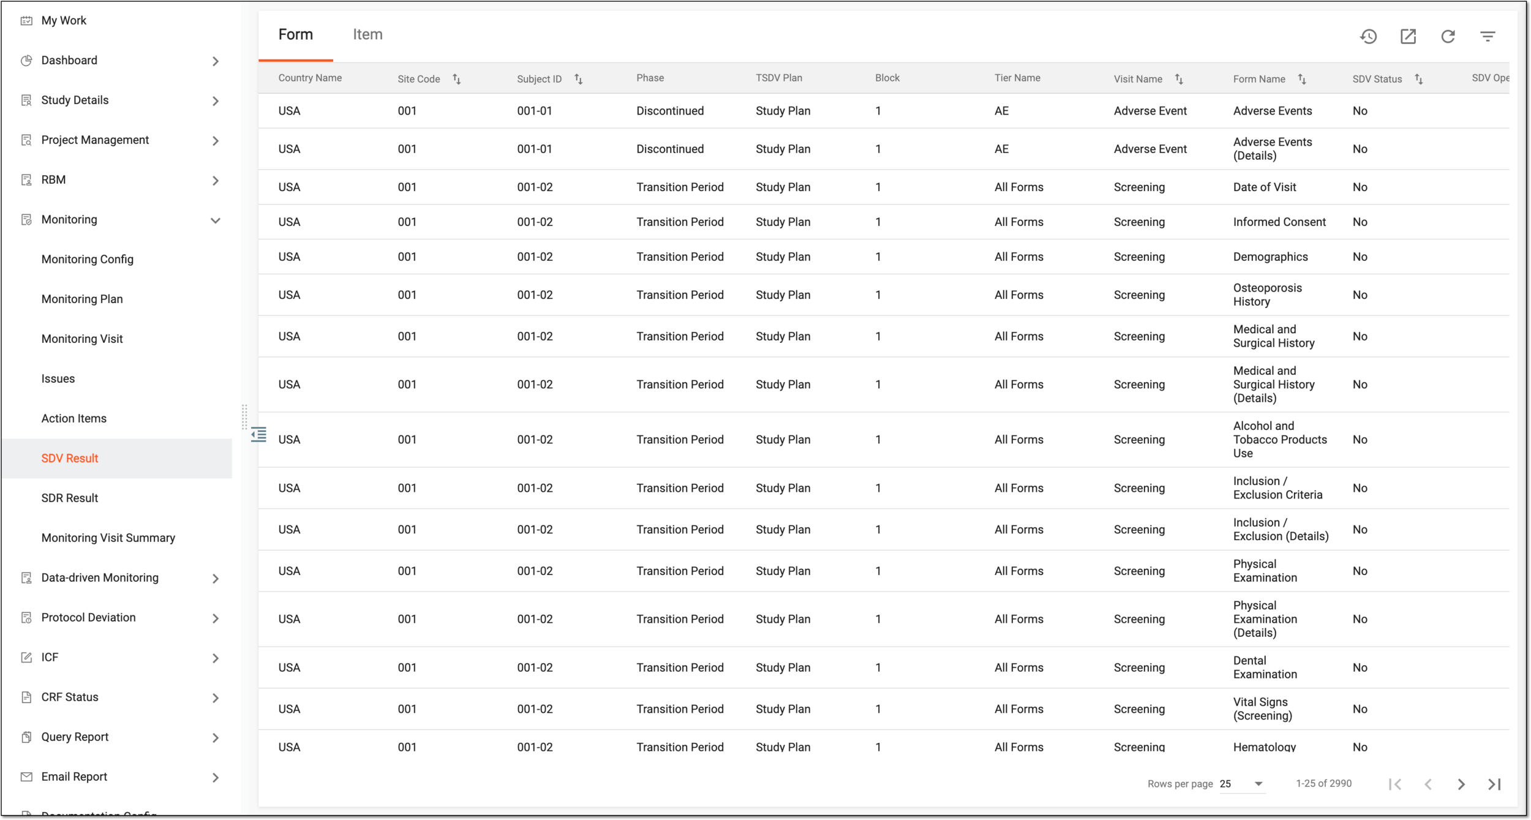Expand the Project Management chevron

[216, 141]
